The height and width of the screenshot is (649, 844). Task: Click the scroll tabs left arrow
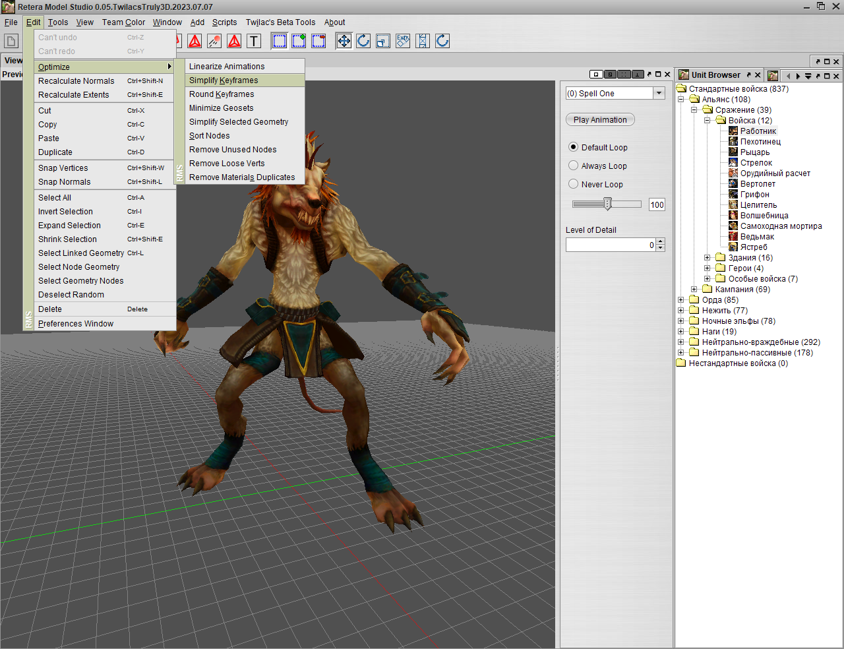788,76
